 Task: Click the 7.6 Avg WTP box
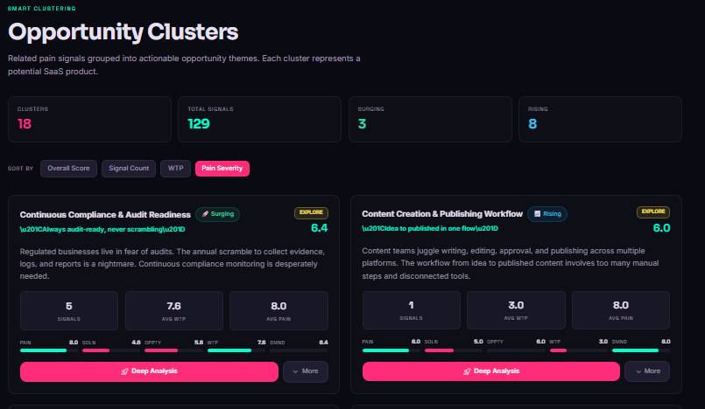coord(174,311)
